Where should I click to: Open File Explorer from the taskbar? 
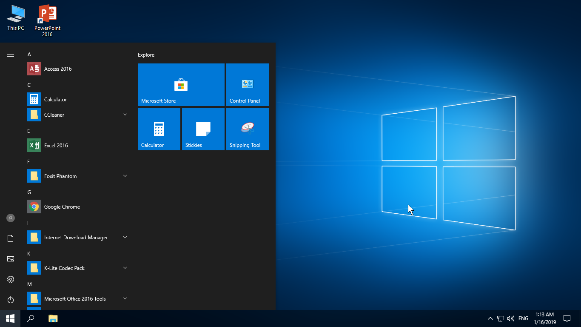(x=53, y=318)
